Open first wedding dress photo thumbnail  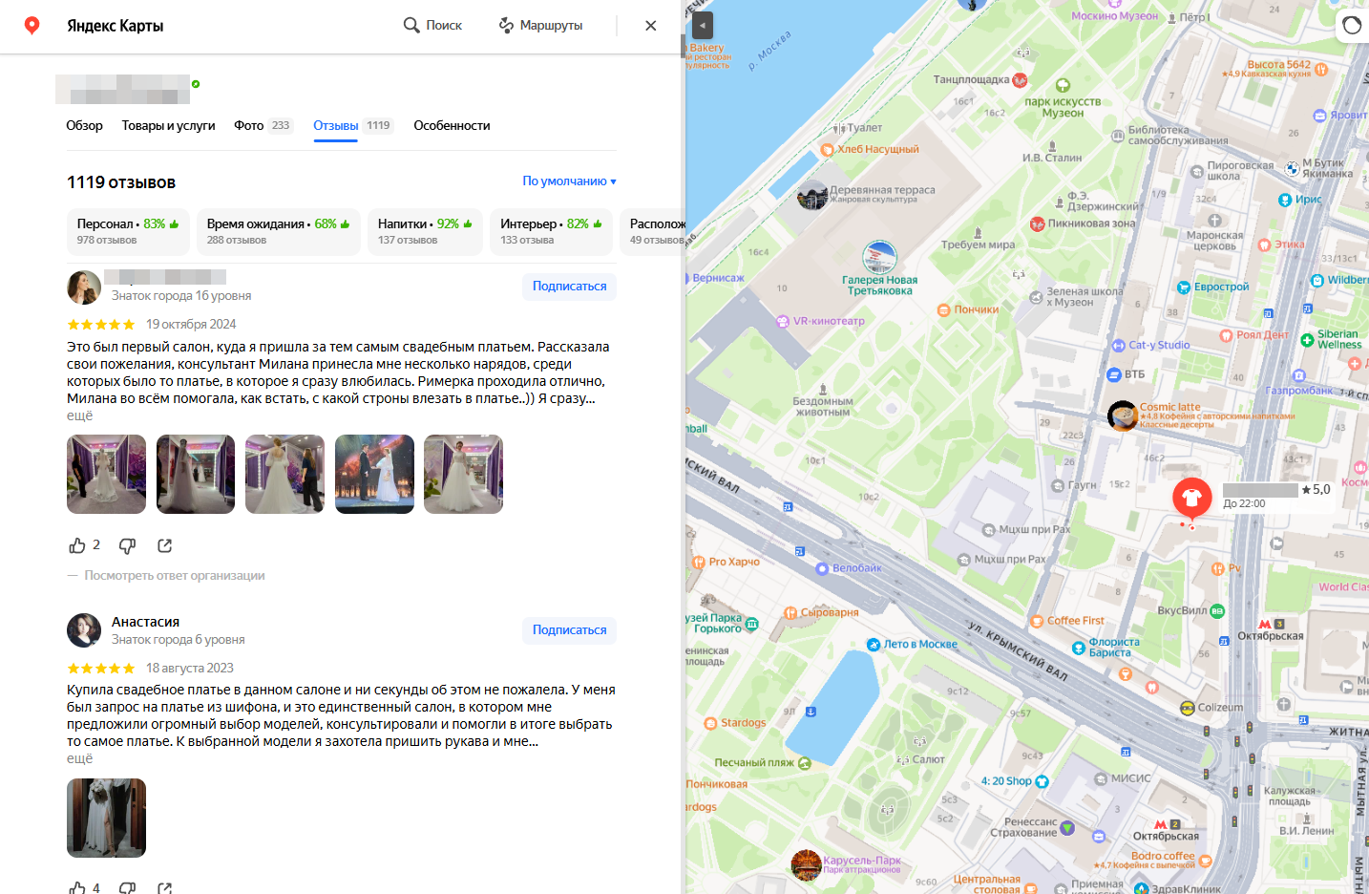[106, 475]
